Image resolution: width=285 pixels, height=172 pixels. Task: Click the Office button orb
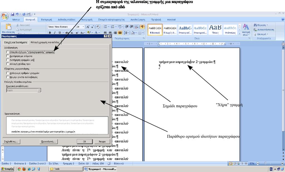pos(4,16)
